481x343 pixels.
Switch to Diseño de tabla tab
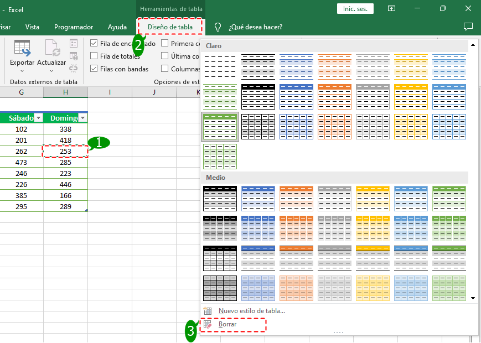[x=170, y=27]
